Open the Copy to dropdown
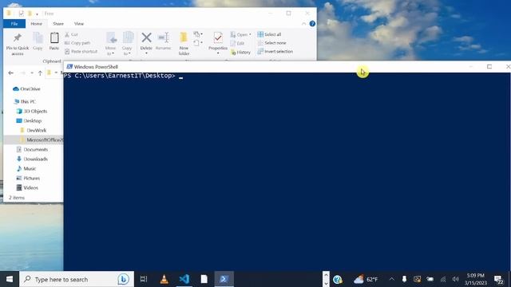 tap(127, 44)
